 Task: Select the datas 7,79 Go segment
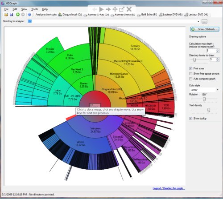[58, 92]
